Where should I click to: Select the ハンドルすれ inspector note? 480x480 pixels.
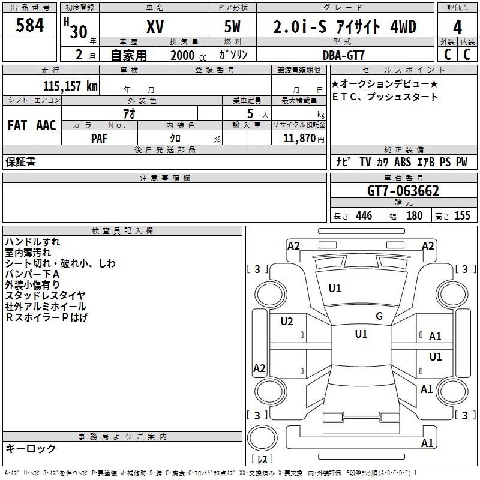tap(32, 242)
